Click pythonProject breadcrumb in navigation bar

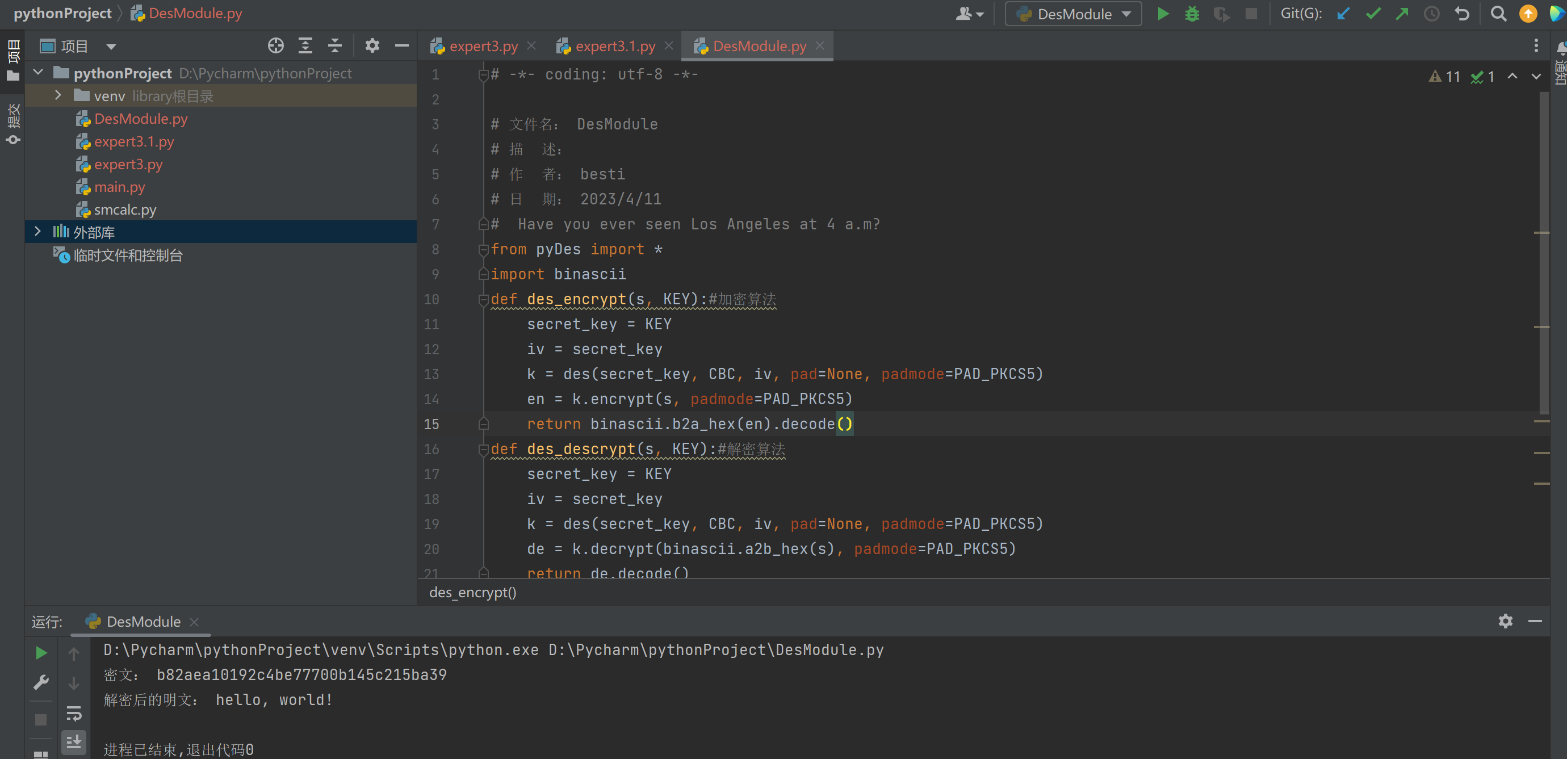62,14
